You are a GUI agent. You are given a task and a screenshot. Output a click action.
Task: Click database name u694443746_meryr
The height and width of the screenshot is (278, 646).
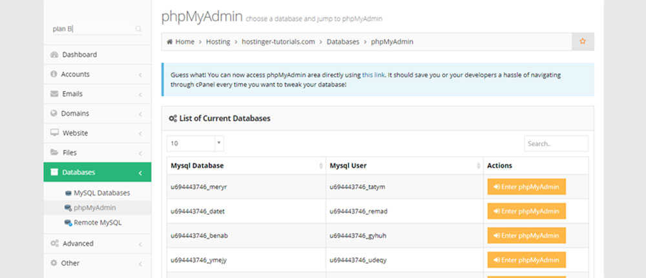199,187
